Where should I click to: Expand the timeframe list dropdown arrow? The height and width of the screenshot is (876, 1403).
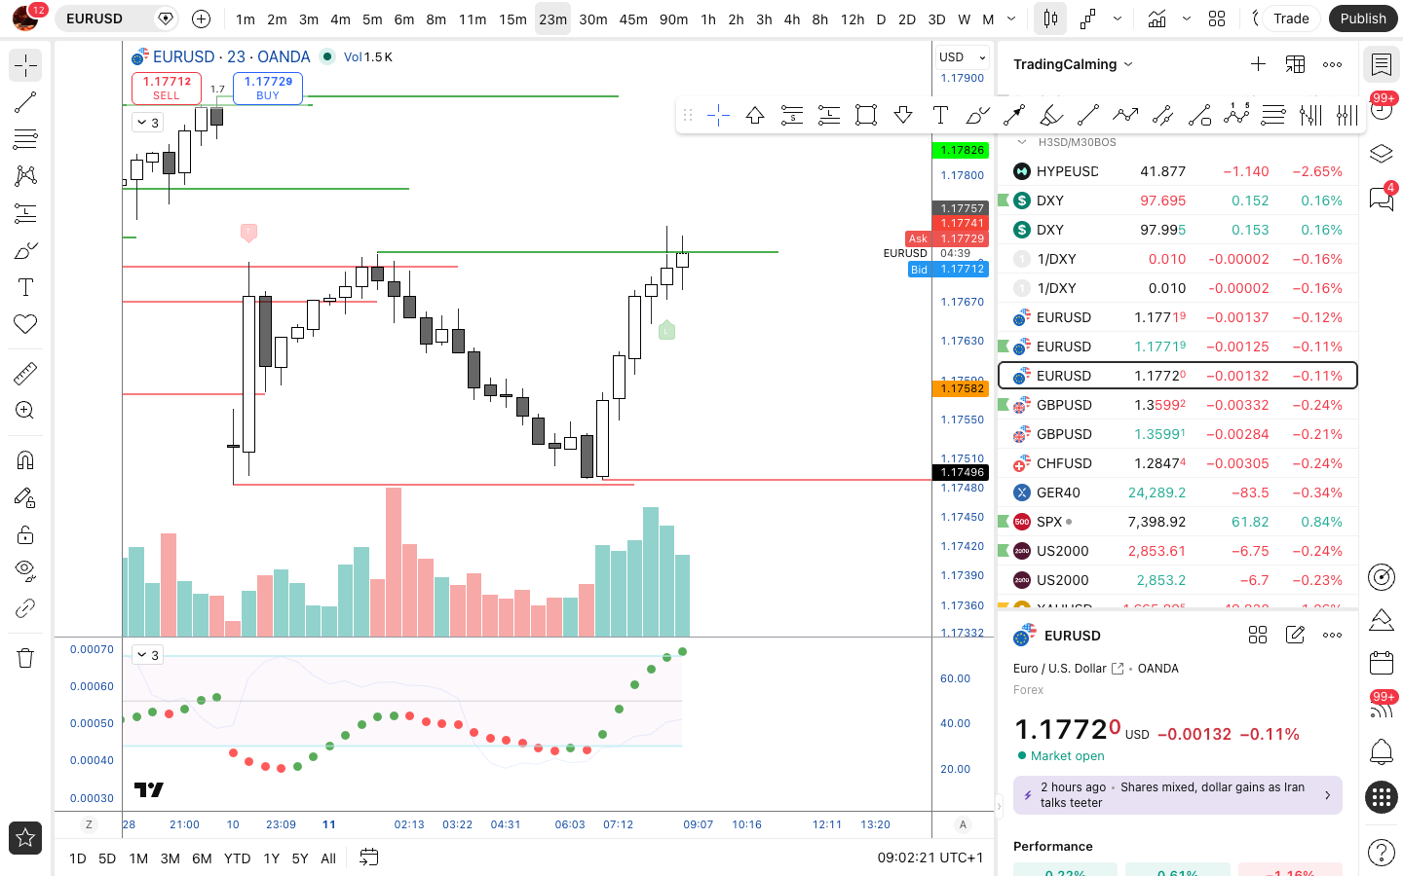(1011, 18)
